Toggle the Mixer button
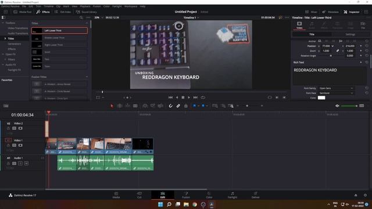The width and height of the screenshot is (372, 209). (312, 12)
